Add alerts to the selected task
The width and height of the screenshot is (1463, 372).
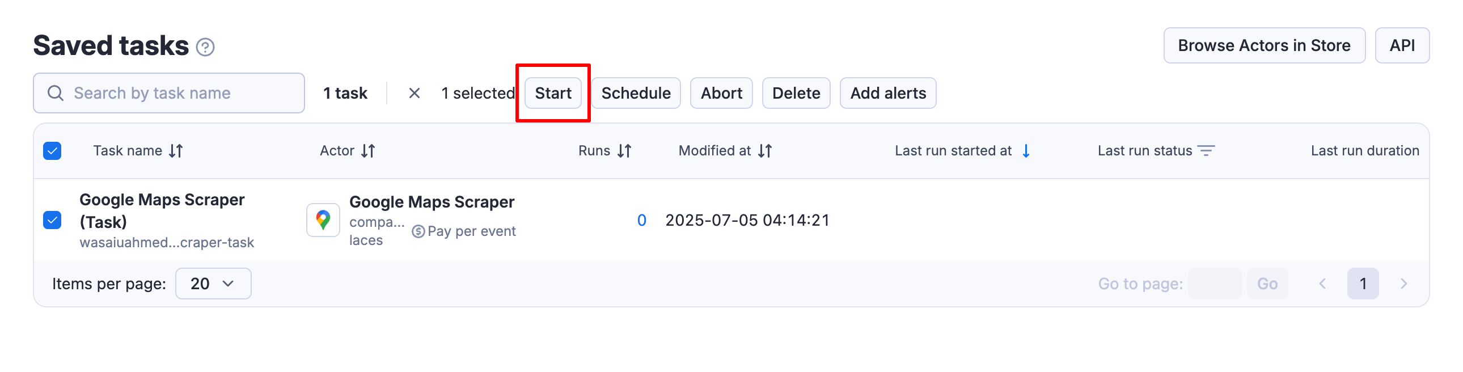(x=887, y=92)
